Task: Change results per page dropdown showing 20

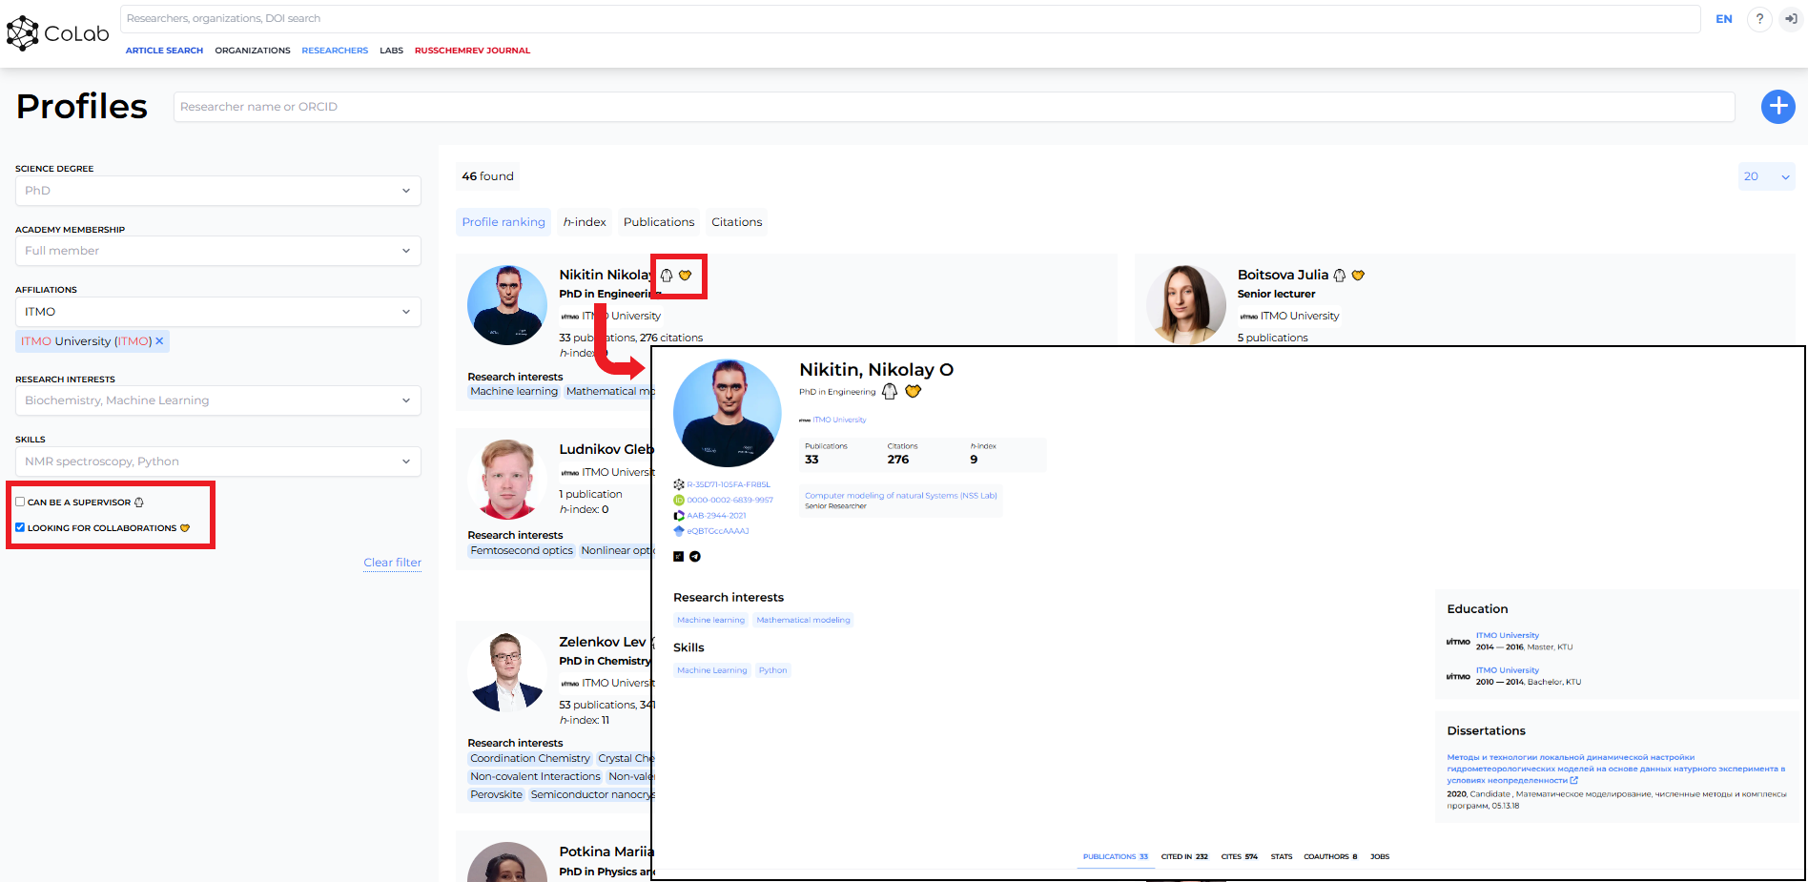Action: [x=1766, y=176]
